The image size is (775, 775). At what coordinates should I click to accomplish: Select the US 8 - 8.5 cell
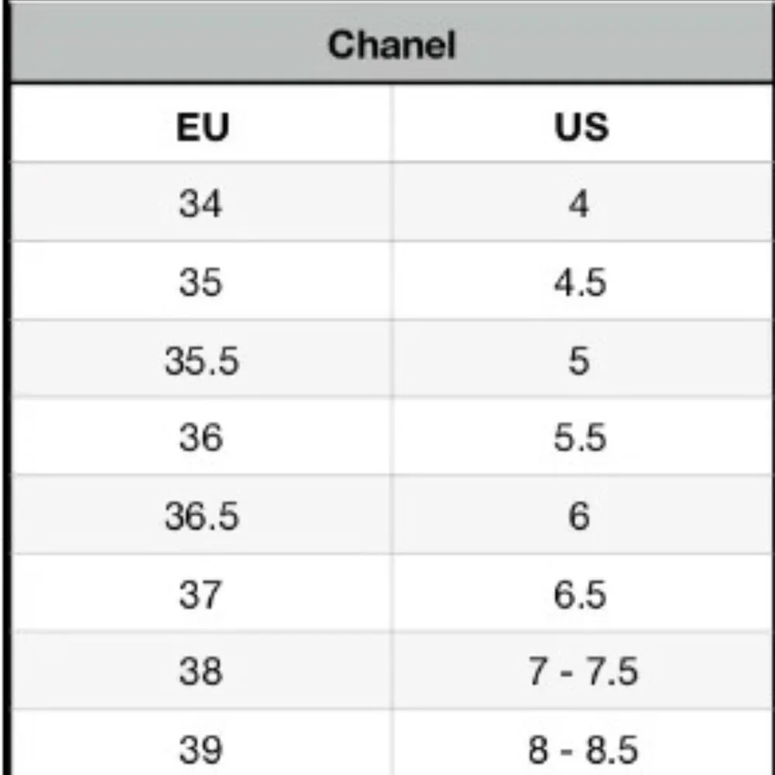(583, 749)
